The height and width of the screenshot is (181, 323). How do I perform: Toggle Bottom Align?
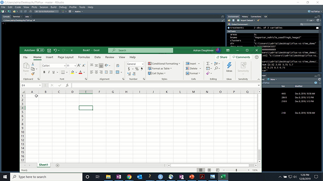[101, 66]
